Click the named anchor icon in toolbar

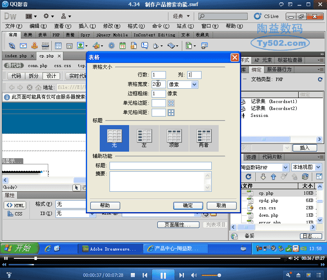(x=35, y=46)
